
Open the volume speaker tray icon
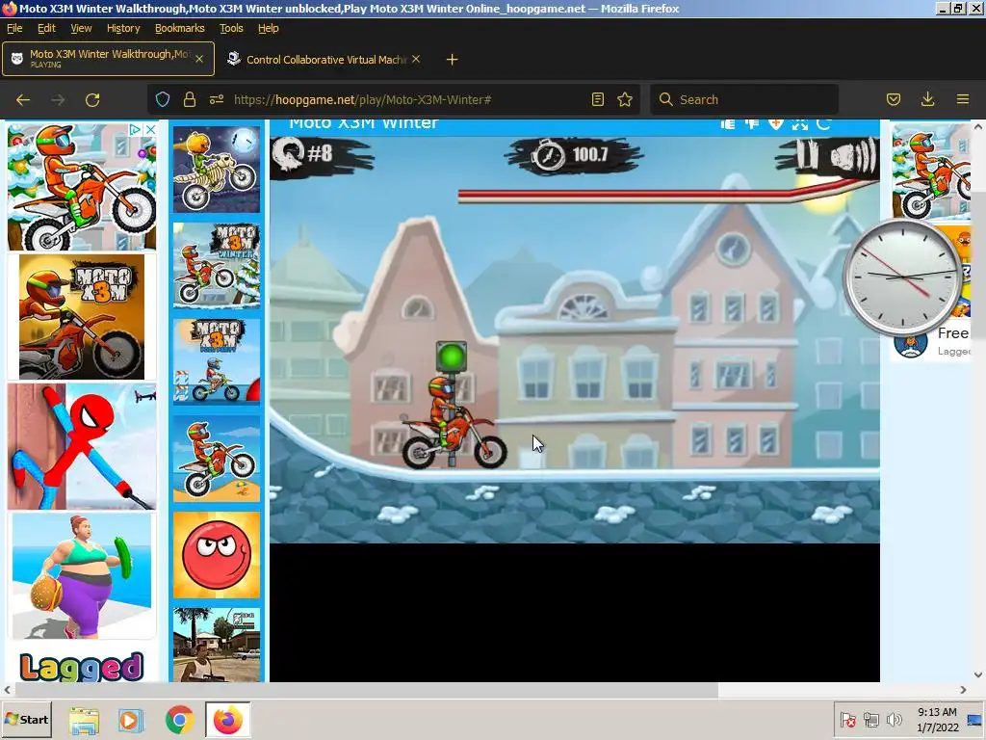tap(894, 720)
